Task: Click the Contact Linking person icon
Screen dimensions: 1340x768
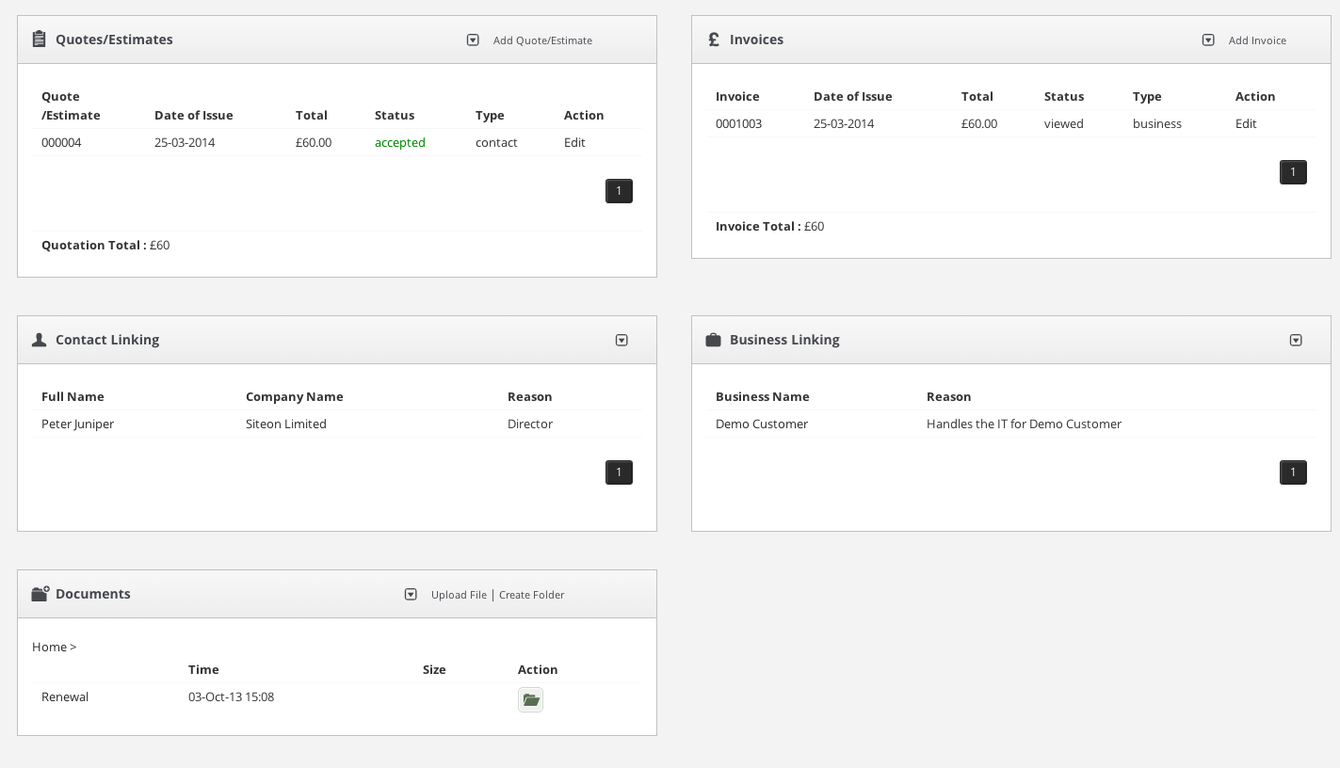Action: click(x=39, y=340)
